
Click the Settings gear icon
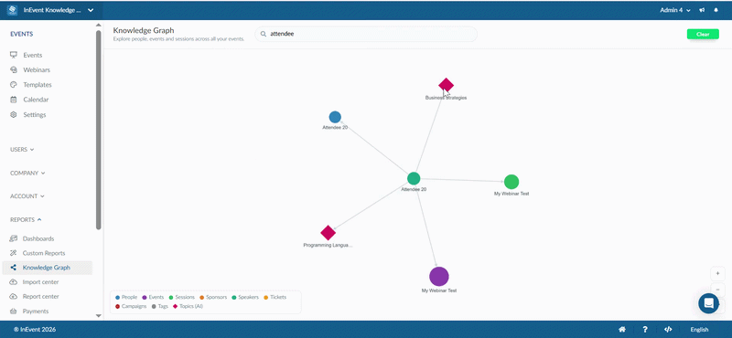pyautogui.click(x=14, y=115)
